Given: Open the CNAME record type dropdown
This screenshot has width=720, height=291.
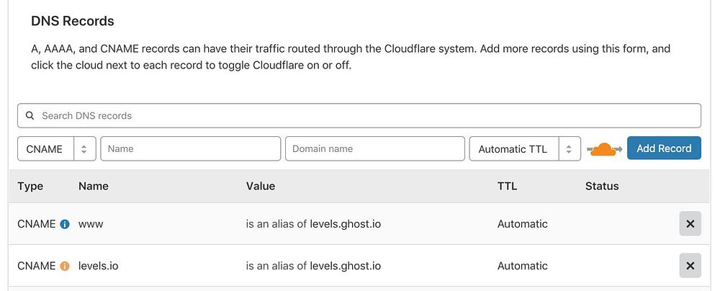Looking at the screenshot, I should click(x=56, y=149).
